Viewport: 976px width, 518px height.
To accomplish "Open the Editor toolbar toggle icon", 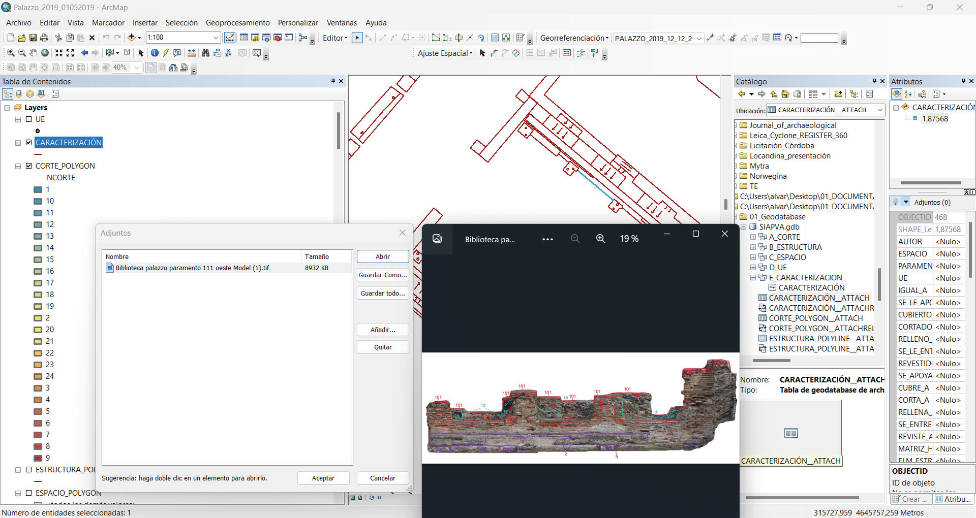I will pos(230,38).
